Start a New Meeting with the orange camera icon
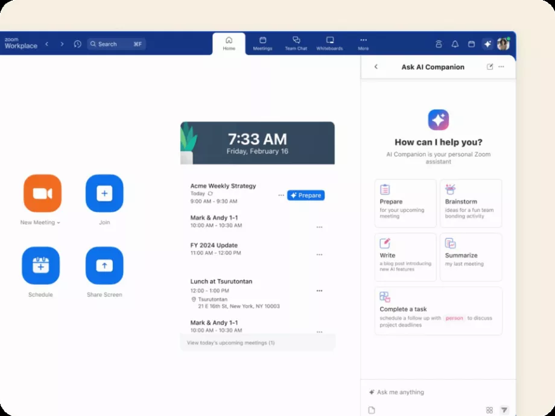Image resolution: width=555 pixels, height=416 pixels. pyautogui.click(x=42, y=193)
